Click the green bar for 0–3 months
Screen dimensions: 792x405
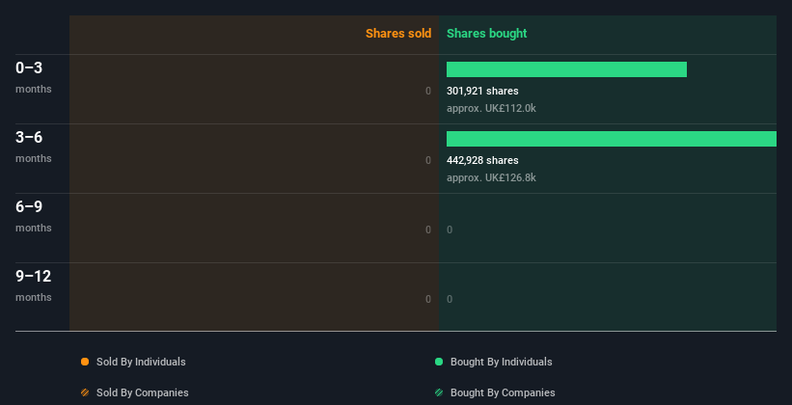tap(566, 69)
